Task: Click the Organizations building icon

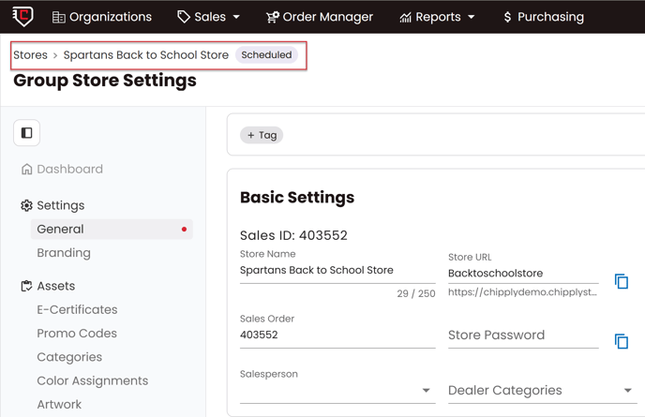Action: click(x=59, y=17)
